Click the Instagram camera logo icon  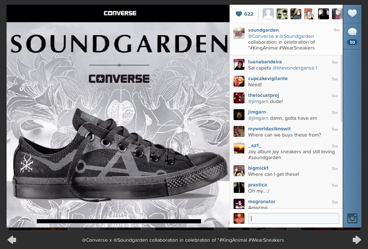pos(352,218)
